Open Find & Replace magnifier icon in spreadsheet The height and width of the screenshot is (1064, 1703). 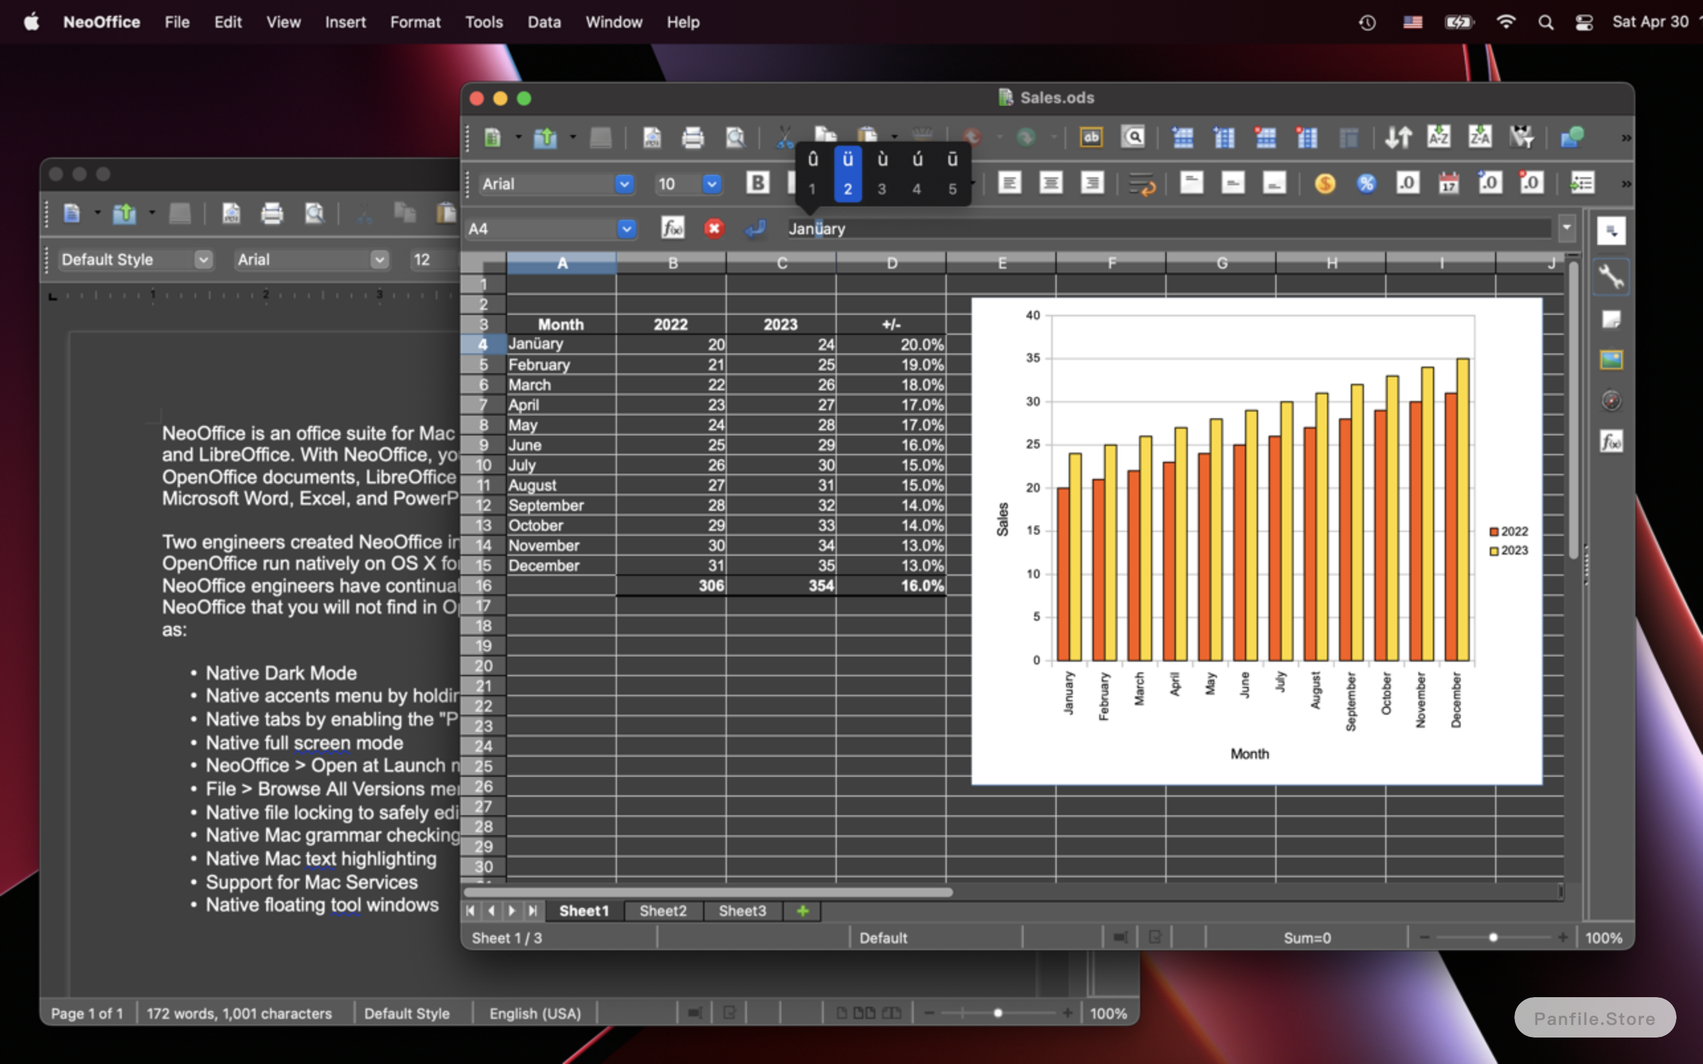[x=1133, y=137]
